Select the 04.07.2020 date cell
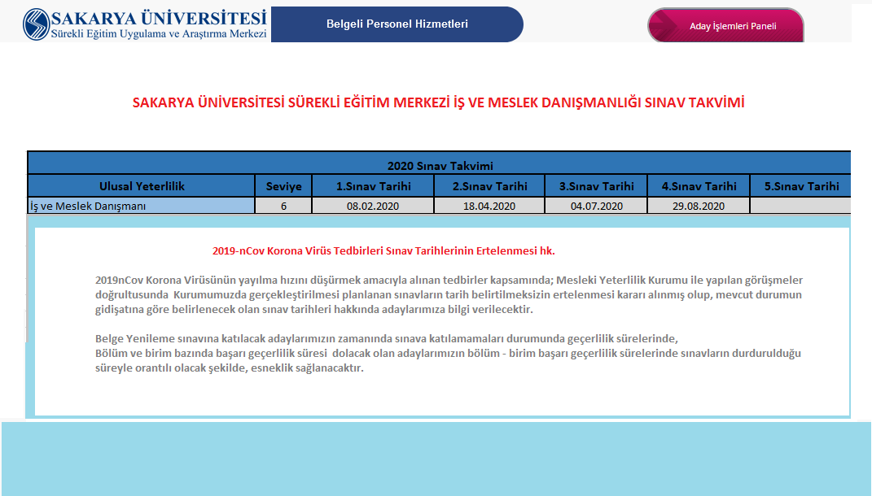This screenshot has width=872, height=496. [596, 206]
